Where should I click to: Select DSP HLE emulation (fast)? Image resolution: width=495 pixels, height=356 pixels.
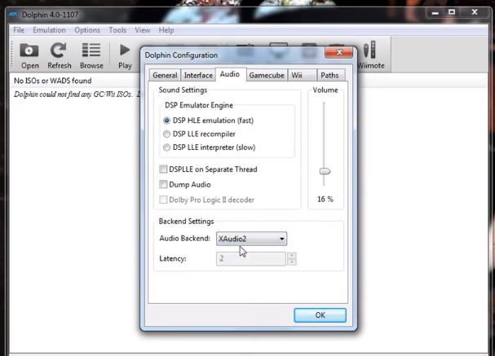[166, 121]
